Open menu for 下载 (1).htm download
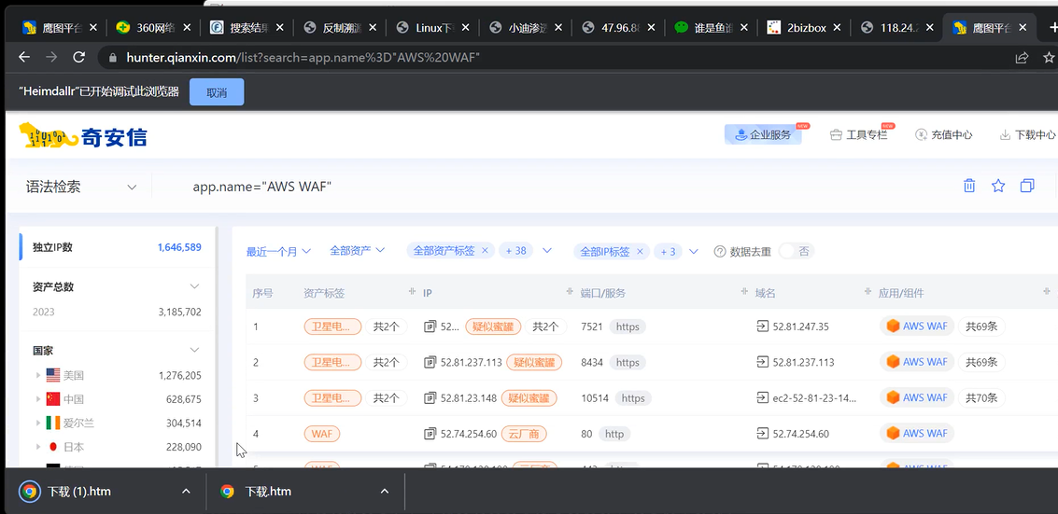 point(186,491)
